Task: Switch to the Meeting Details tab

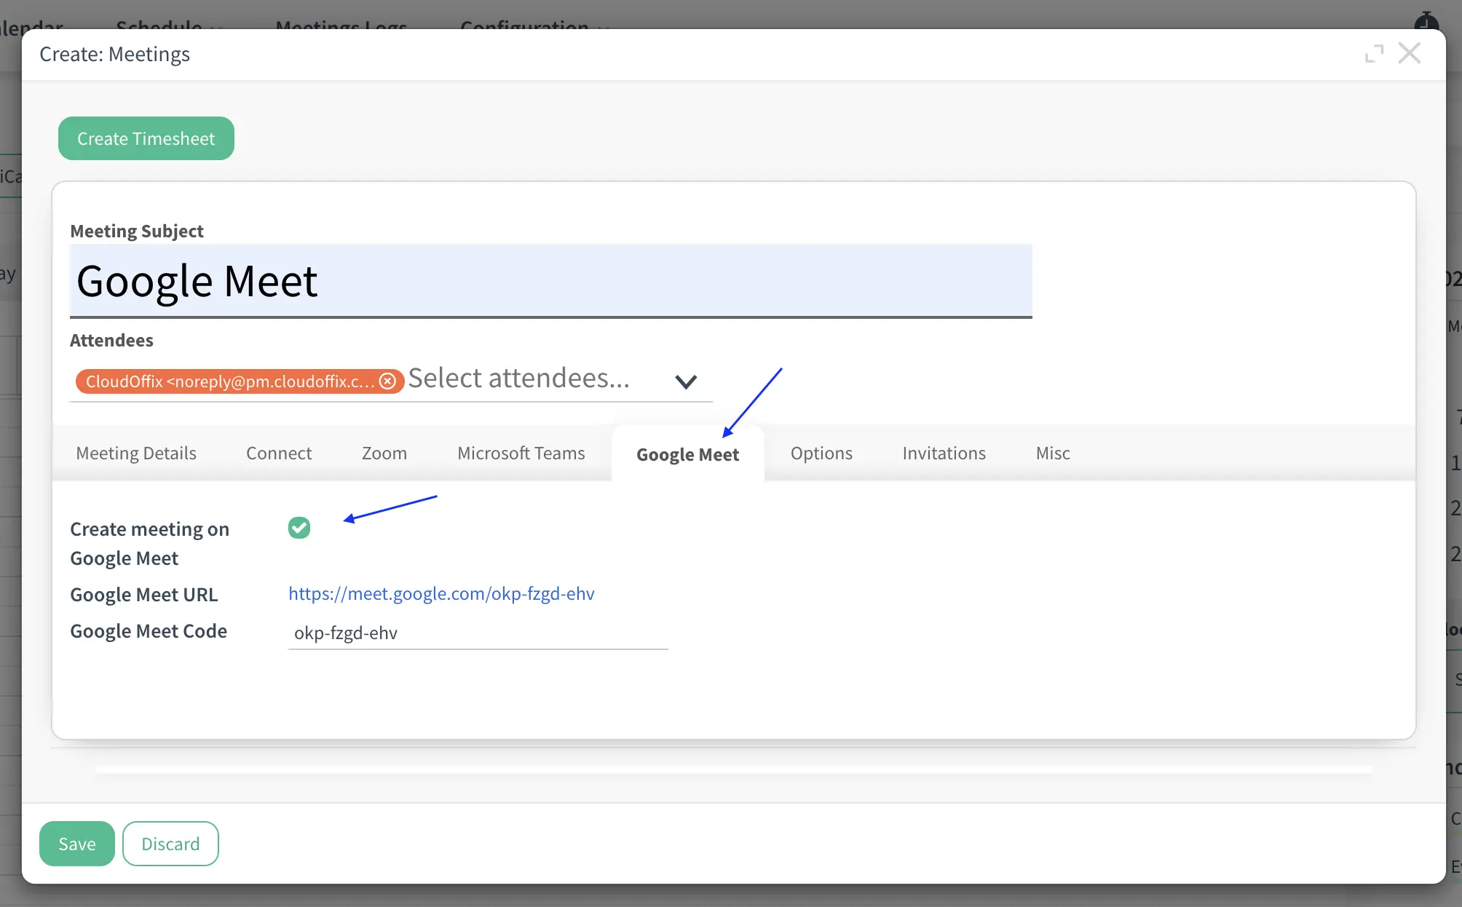Action: (136, 453)
